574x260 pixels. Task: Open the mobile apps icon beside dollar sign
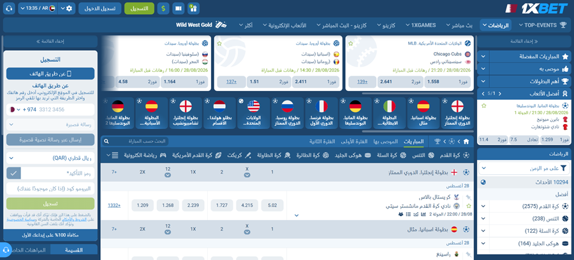pyautogui.click(x=179, y=8)
